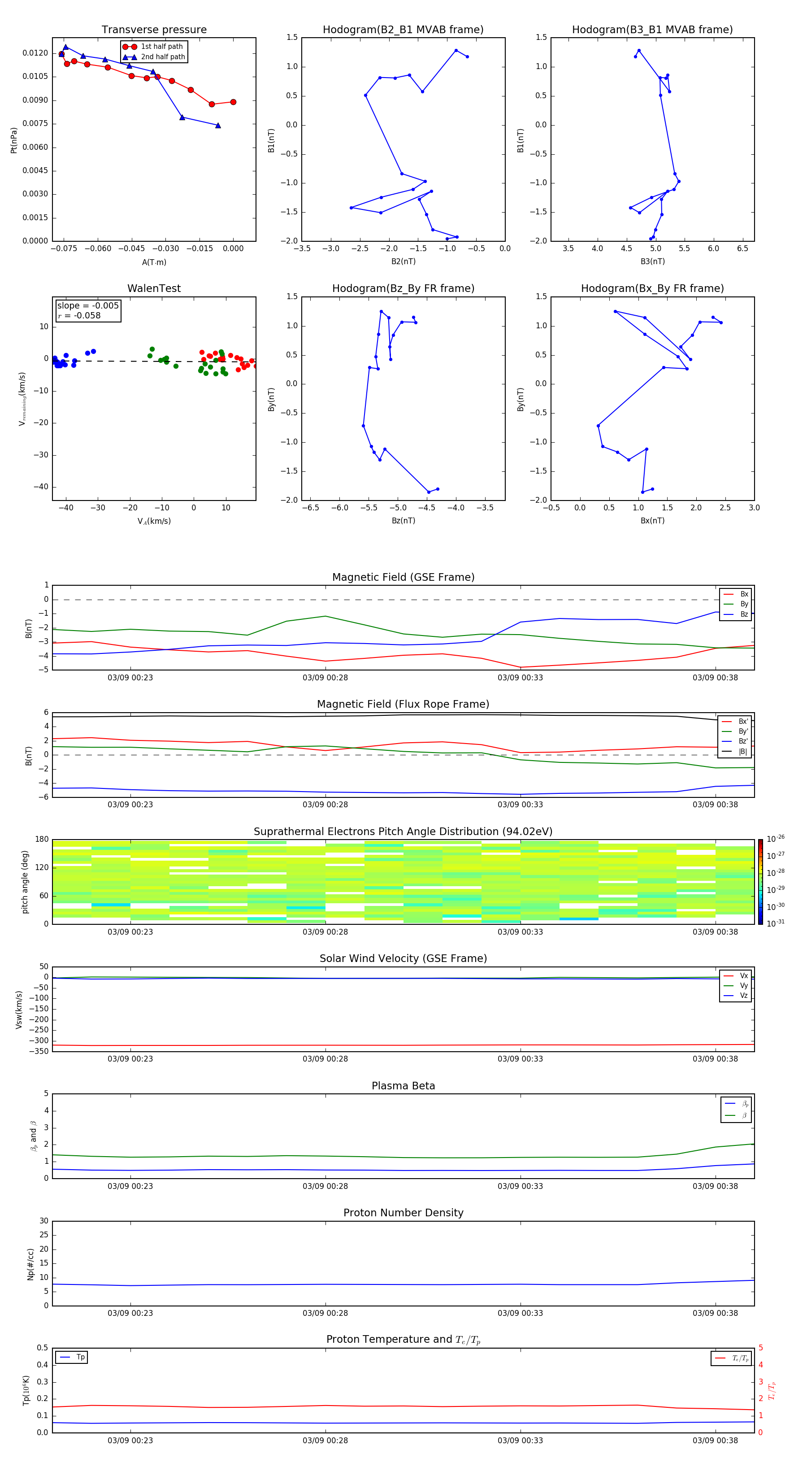807x1480 pixels.
Task: Click the Magnetic Field (Flux Rope Frame) title
Action: [403, 705]
